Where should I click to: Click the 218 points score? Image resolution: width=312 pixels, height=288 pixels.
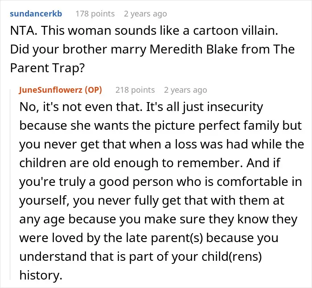(x=135, y=90)
